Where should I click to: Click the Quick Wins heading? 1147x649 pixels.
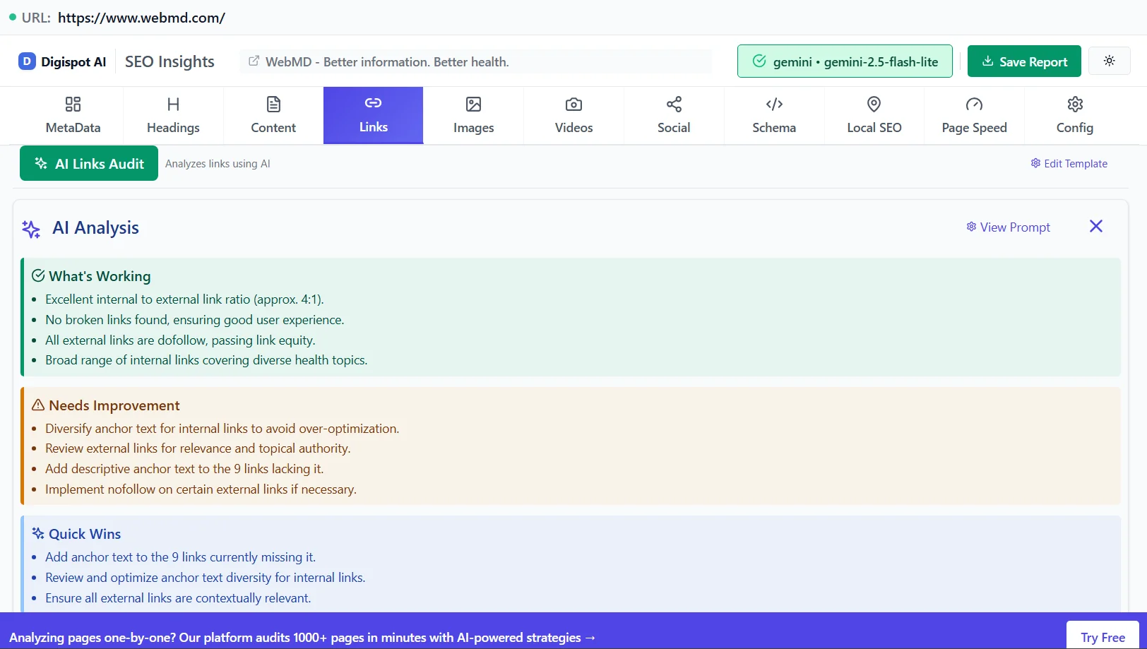pos(85,534)
